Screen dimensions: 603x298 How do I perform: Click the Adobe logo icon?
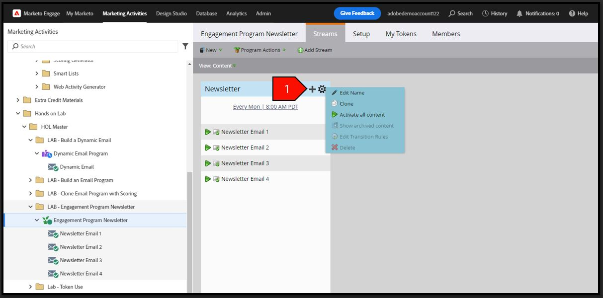click(x=16, y=13)
